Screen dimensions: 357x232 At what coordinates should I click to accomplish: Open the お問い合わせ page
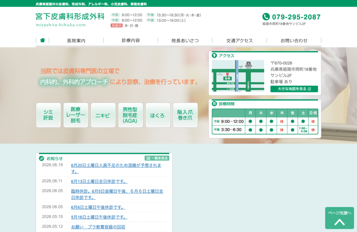(294, 40)
